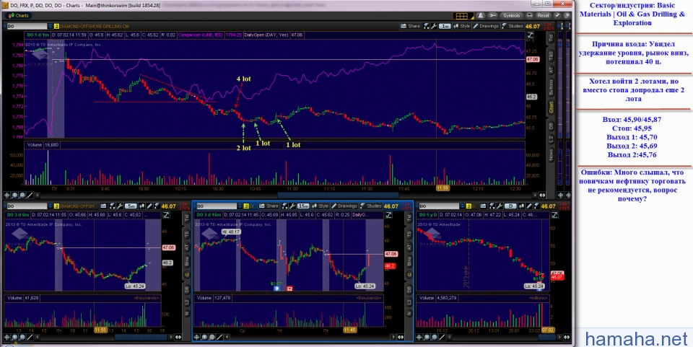Zoom in with plus magnifier under 15m chart
This screenshot has width=693, height=347.
[x=204, y=338]
